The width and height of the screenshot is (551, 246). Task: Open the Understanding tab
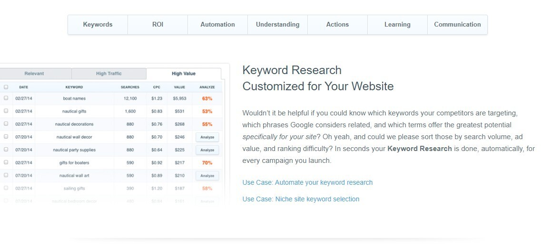[277, 25]
